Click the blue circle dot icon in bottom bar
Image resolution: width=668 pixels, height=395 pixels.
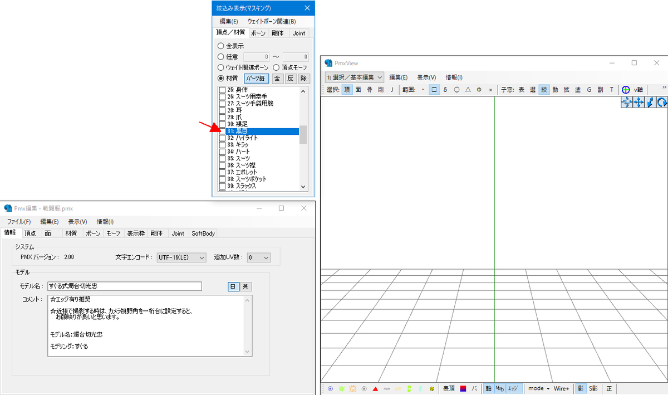tap(331, 388)
